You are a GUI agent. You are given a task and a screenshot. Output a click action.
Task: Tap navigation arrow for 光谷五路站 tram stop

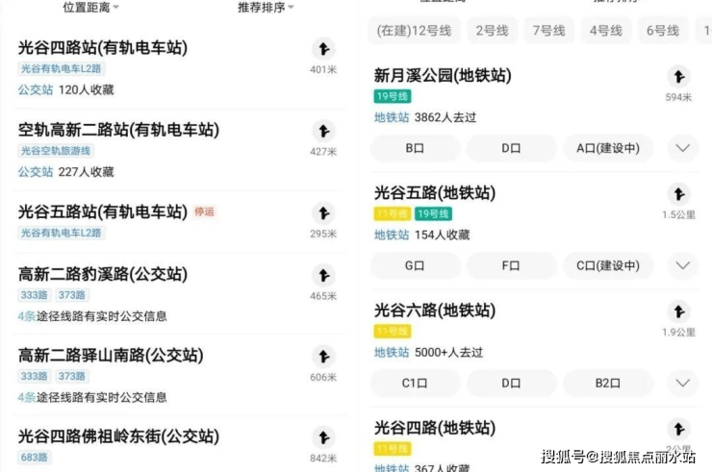(323, 212)
